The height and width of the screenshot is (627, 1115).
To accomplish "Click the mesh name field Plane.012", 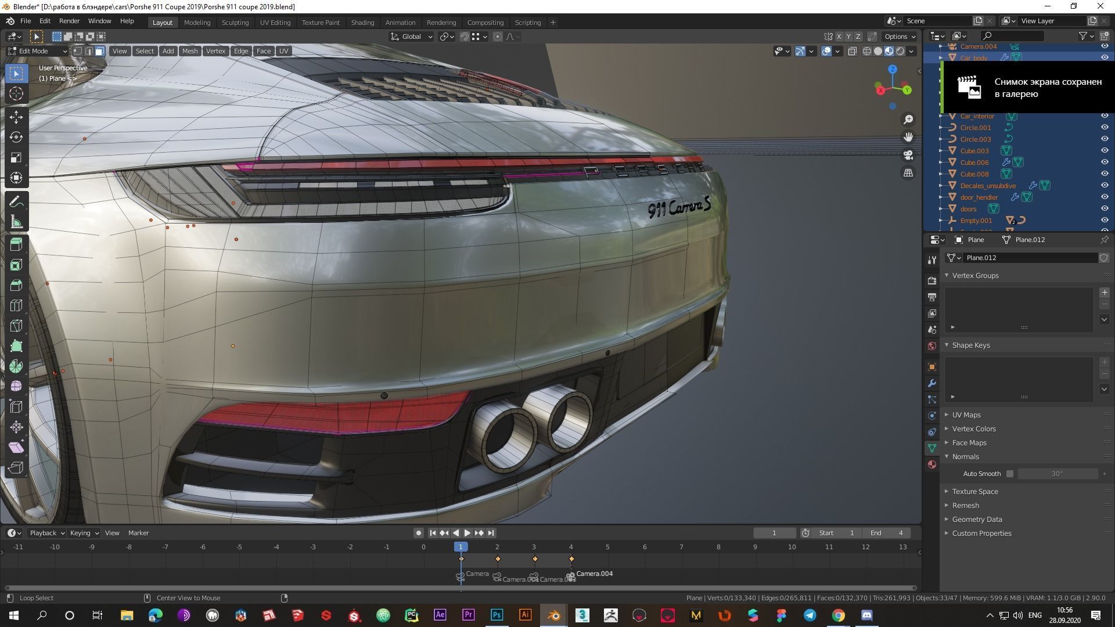I will (1030, 258).
